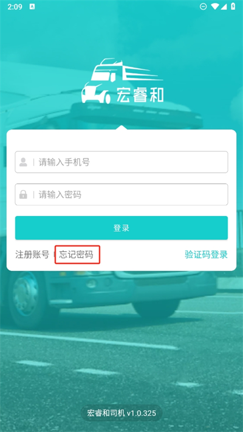Switch to 验证码登录 verification code login
Screen dimensions: 243x432
pos(206,254)
